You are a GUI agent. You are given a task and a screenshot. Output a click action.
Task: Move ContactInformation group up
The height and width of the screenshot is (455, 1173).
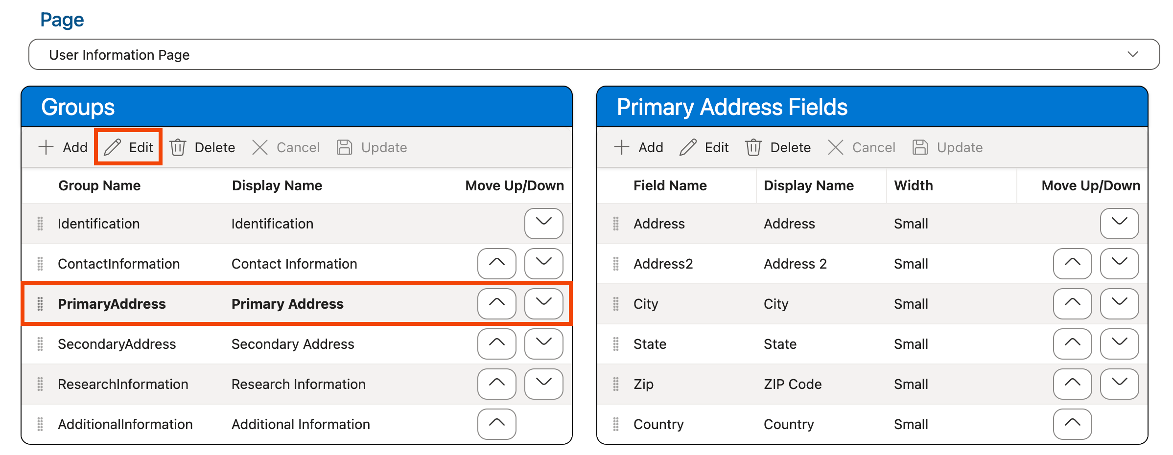coord(496,264)
